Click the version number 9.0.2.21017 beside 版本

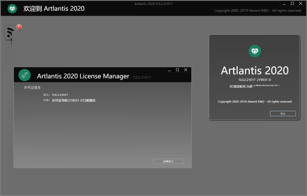pyautogui.click(x=60, y=95)
